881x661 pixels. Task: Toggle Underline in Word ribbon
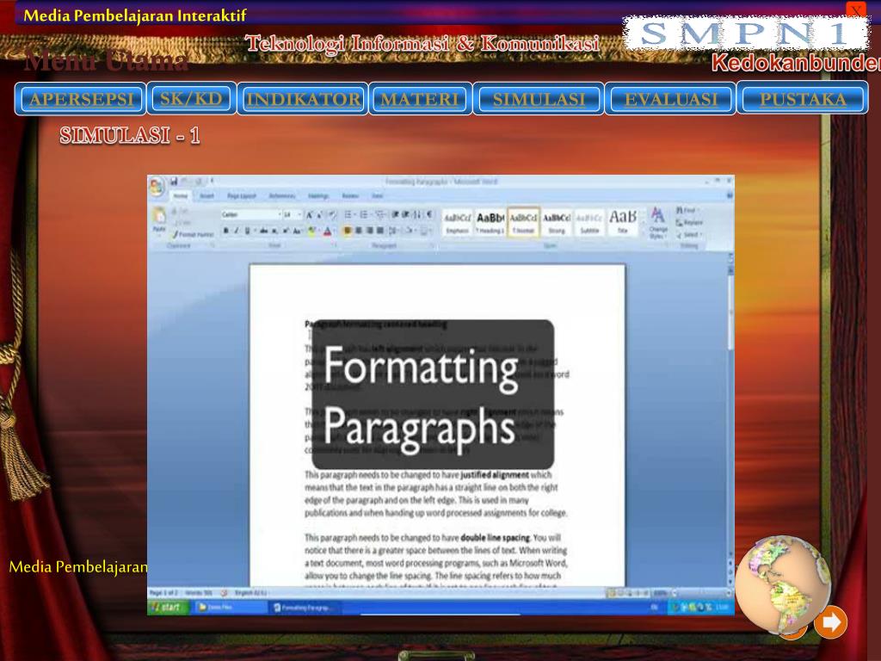click(x=247, y=231)
